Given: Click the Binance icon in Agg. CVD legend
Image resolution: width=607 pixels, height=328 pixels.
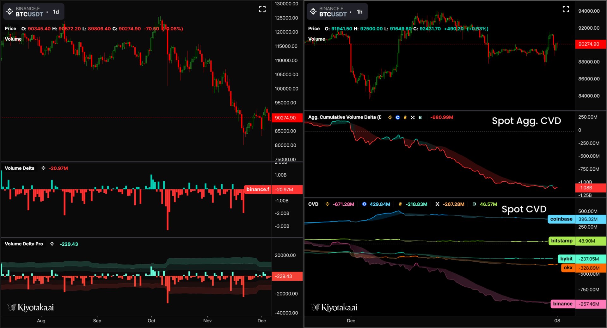Looking at the screenshot, I should [x=390, y=117].
